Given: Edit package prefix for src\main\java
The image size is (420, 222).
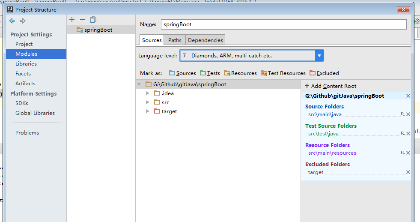Looking at the screenshot, I should coord(402,114).
